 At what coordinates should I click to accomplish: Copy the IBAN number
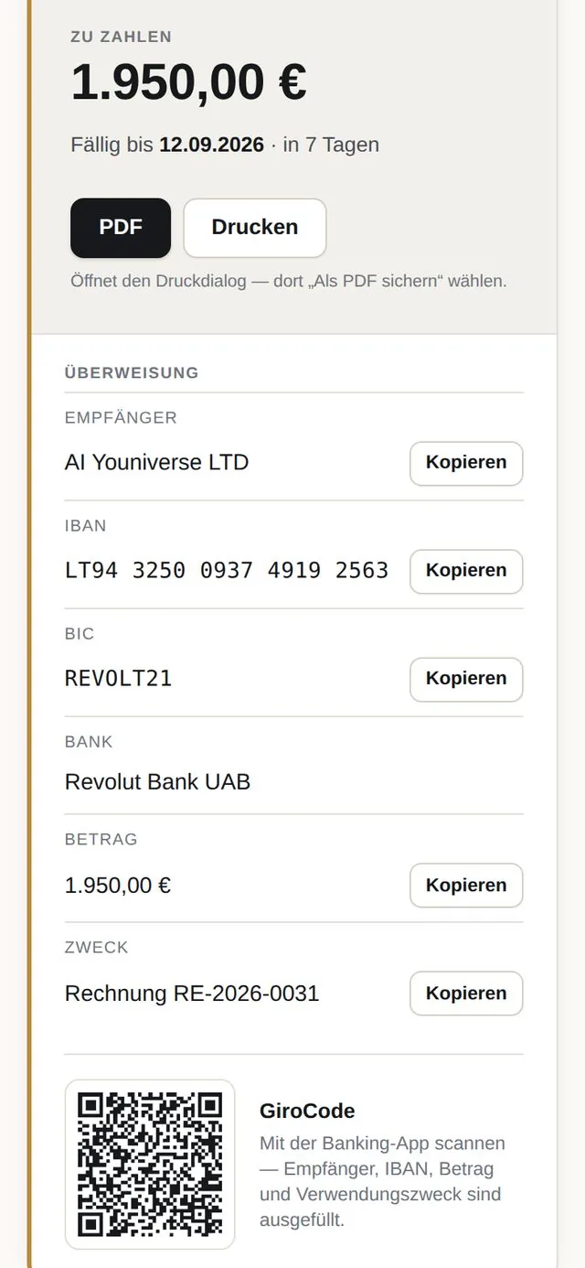pyautogui.click(x=466, y=571)
